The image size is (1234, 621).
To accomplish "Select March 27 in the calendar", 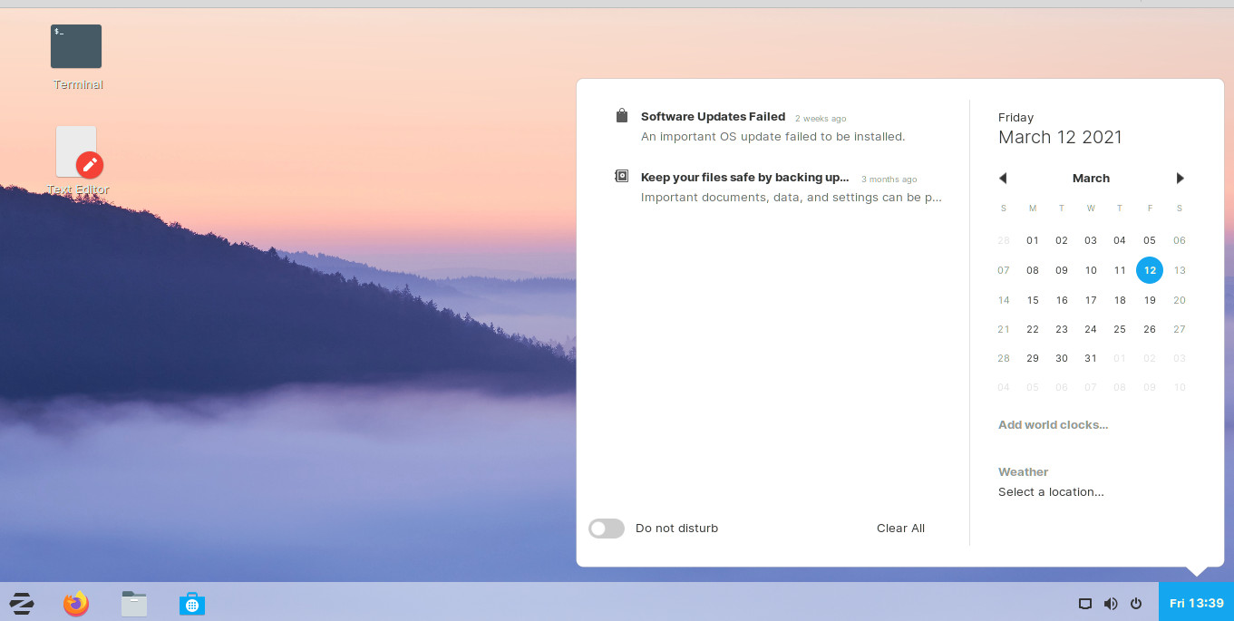I will (1180, 329).
